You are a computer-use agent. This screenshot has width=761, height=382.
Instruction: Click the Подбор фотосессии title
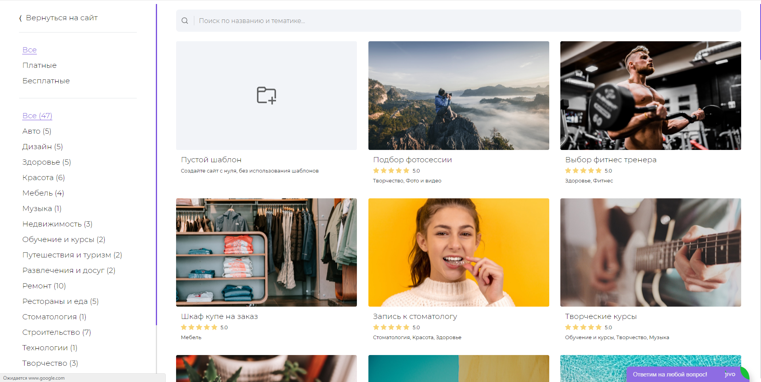[412, 160]
